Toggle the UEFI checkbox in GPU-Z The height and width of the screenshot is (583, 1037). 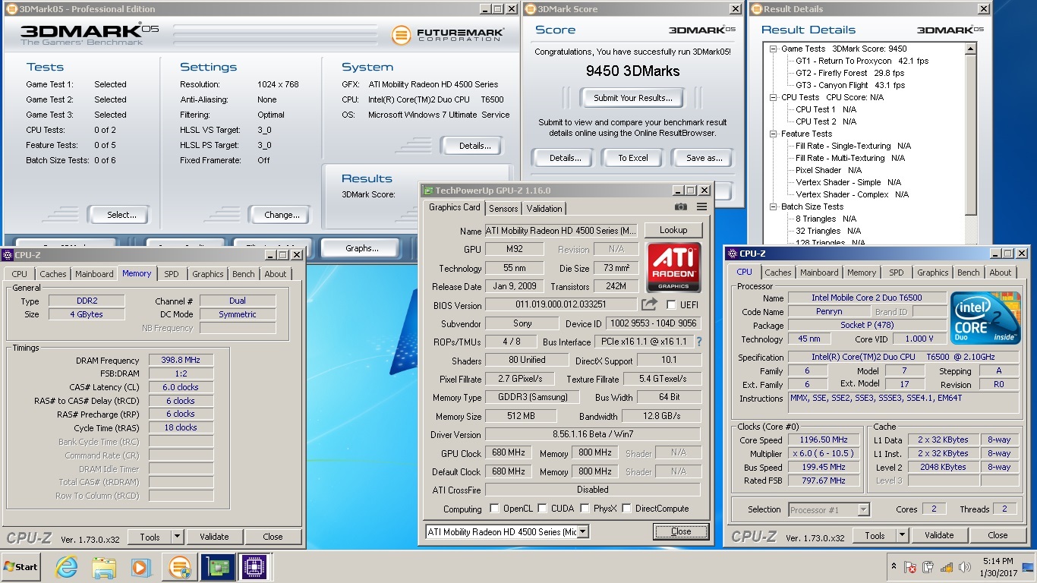[x=671, y=305]
